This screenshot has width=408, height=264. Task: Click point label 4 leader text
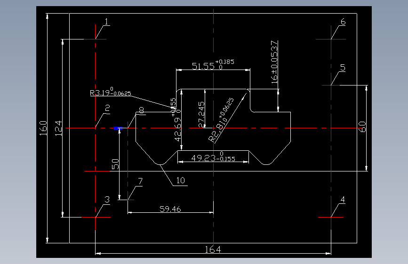point(343,200)
